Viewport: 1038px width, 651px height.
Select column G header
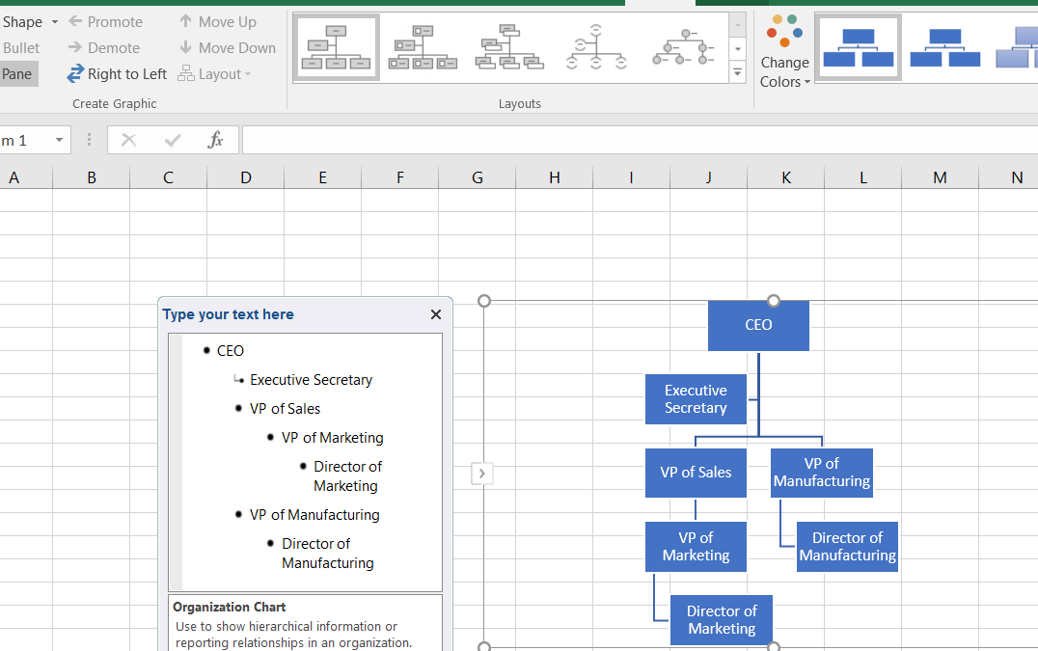coord(478,177)
